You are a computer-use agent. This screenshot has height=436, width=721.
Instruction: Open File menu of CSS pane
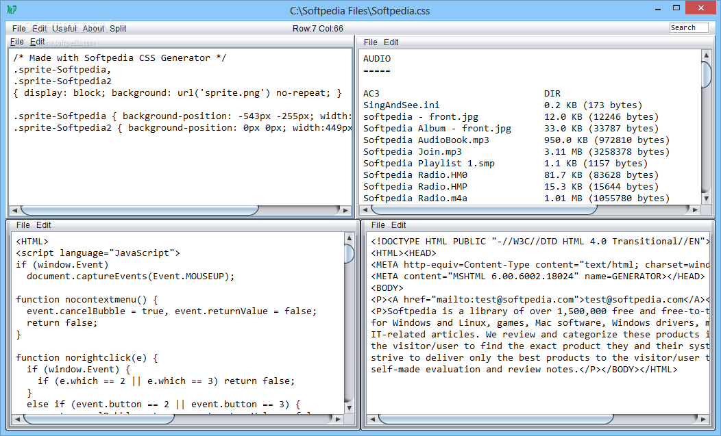[x=17, y=42]
